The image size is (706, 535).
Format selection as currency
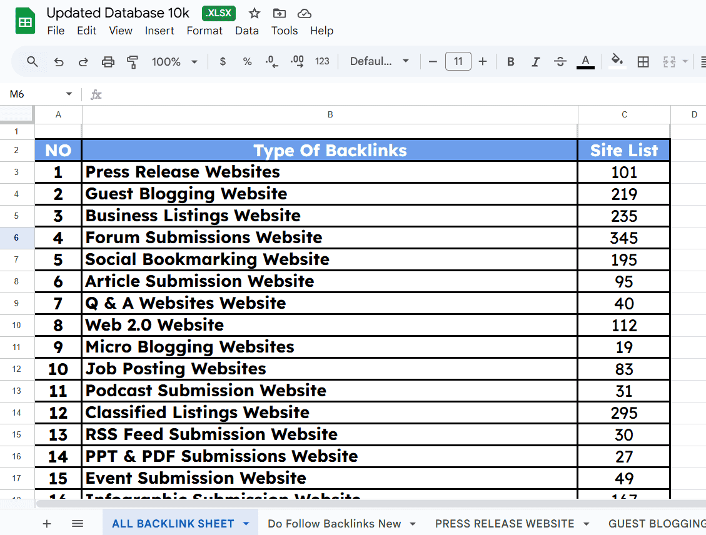223,61
